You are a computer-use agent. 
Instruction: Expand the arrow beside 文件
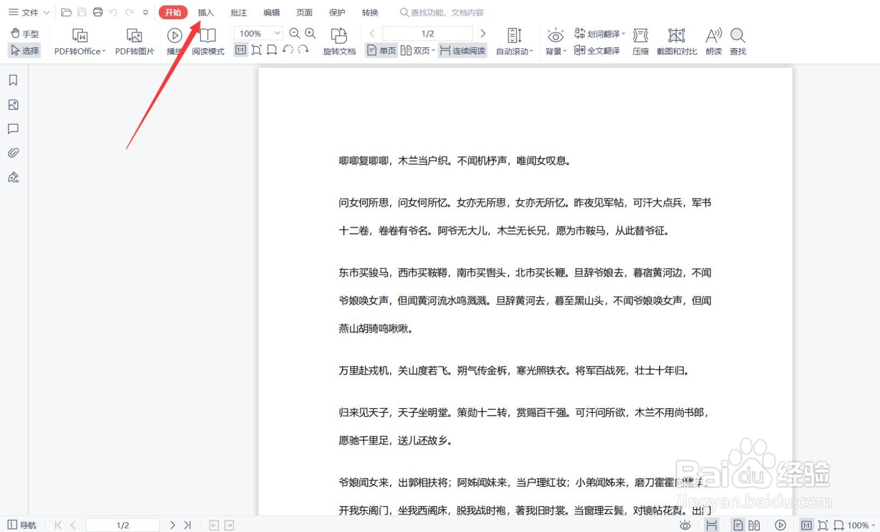pyautogui.click(x=46, y=12)
